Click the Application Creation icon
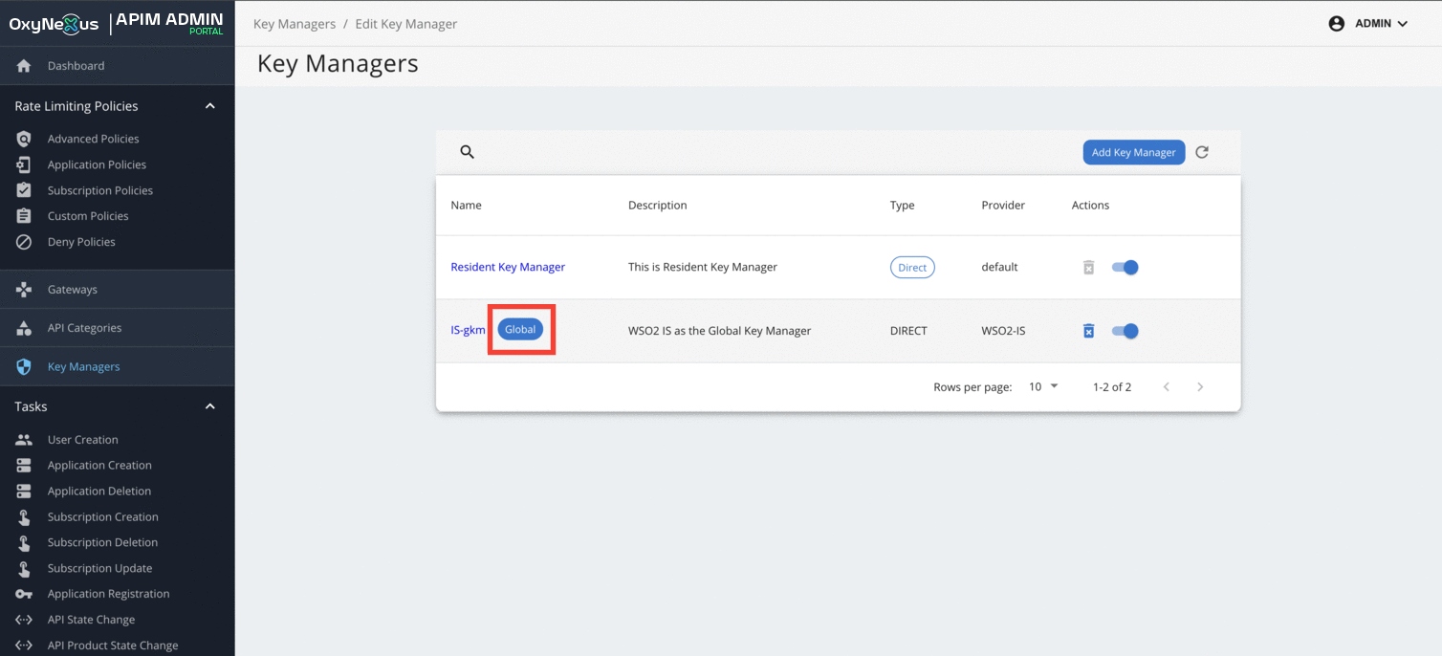The height and width of the screenshot is (656, 1442). [x=24, y=466]
